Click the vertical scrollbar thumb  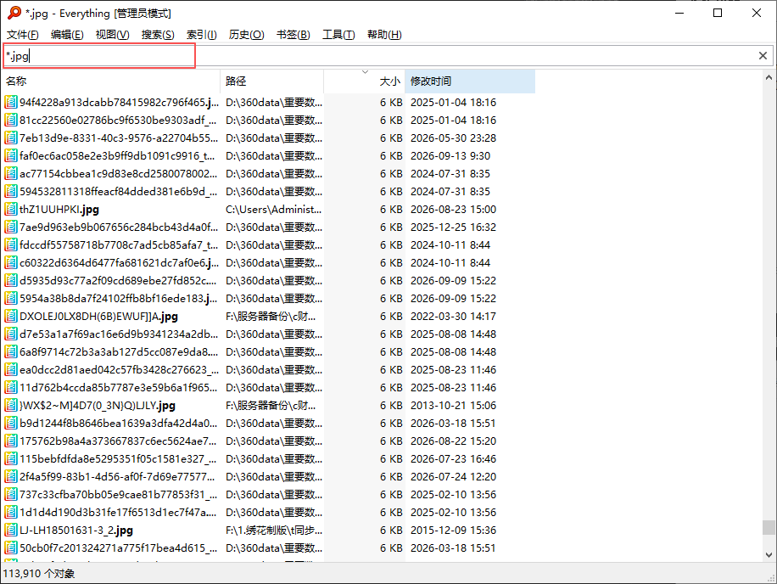tap(769, 527)
